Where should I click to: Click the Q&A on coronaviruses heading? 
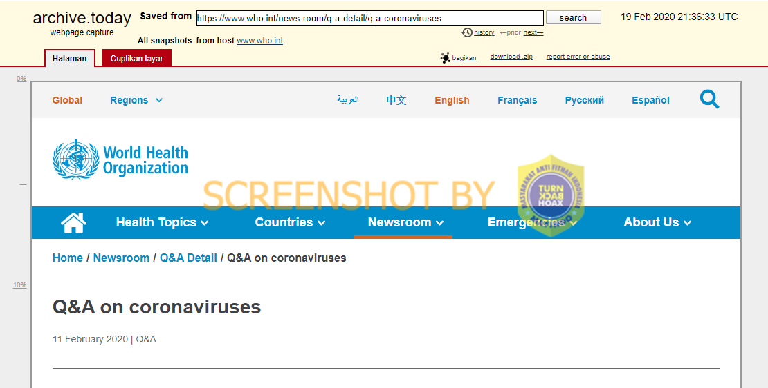157,307
